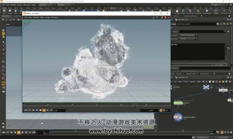Viewport: 233px width, 139px height.
Task: Add an Ambient Light from the shelf
Action: click(207, 12)
